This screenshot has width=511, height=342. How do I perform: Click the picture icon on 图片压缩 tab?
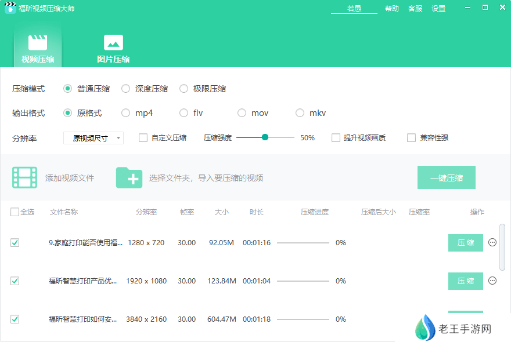click(x=113, y=43)
